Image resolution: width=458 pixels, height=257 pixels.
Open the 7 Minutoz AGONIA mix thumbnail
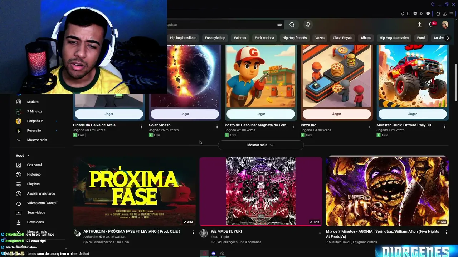pyautogui.click(x=387, y=191)
